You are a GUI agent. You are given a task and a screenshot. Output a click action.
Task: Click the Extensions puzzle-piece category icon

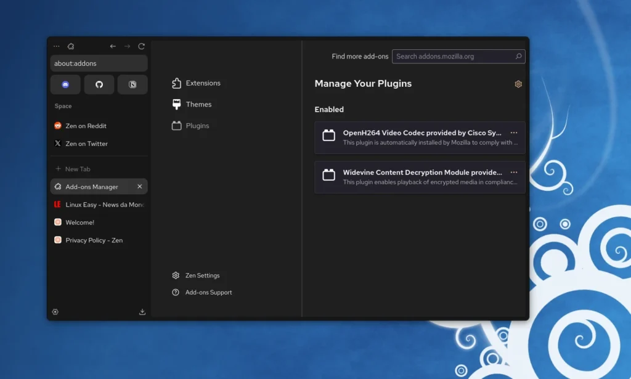(176, 83)
